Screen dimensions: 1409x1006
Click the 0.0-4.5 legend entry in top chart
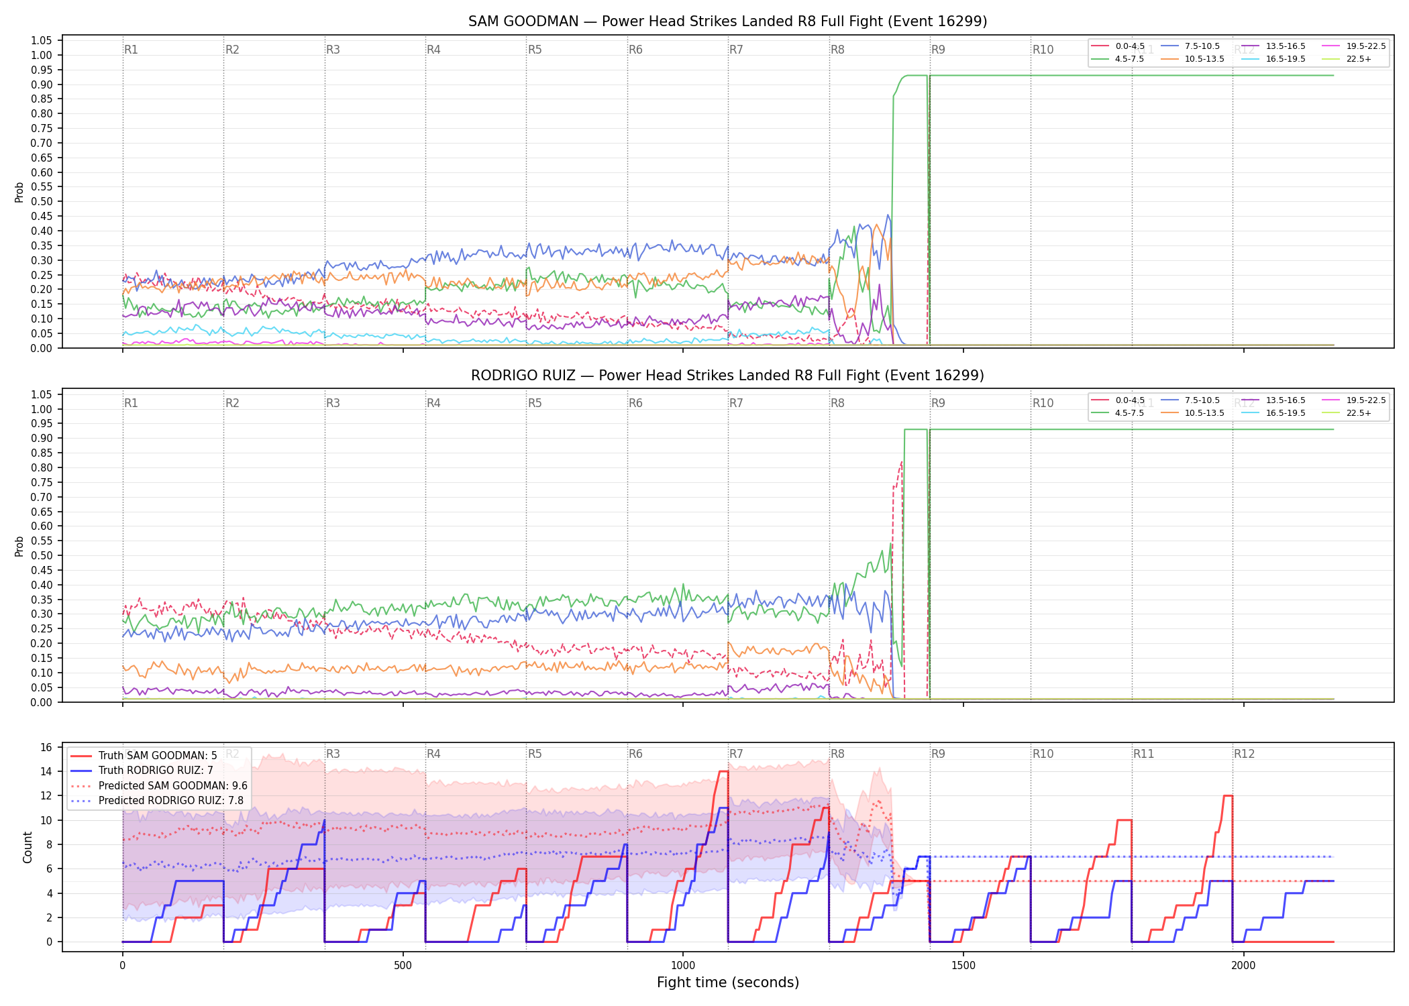click(1118, 46)
